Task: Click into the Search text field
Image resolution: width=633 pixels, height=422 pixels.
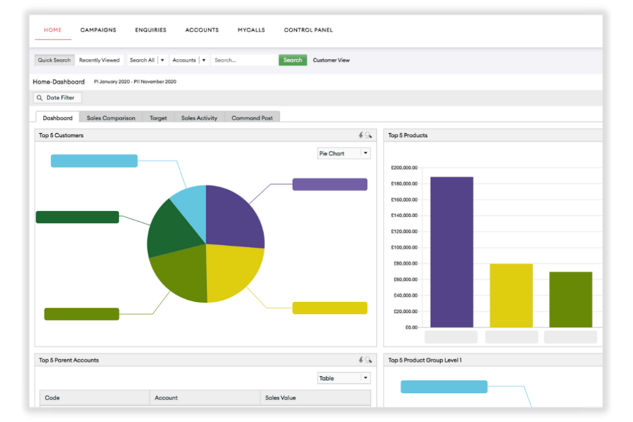Action: (244, 60)
